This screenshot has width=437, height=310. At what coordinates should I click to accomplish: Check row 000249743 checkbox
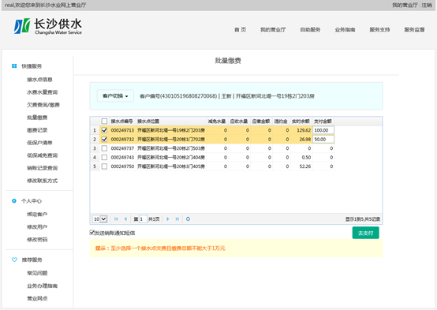pyautogui.click(x=104, y=157)
